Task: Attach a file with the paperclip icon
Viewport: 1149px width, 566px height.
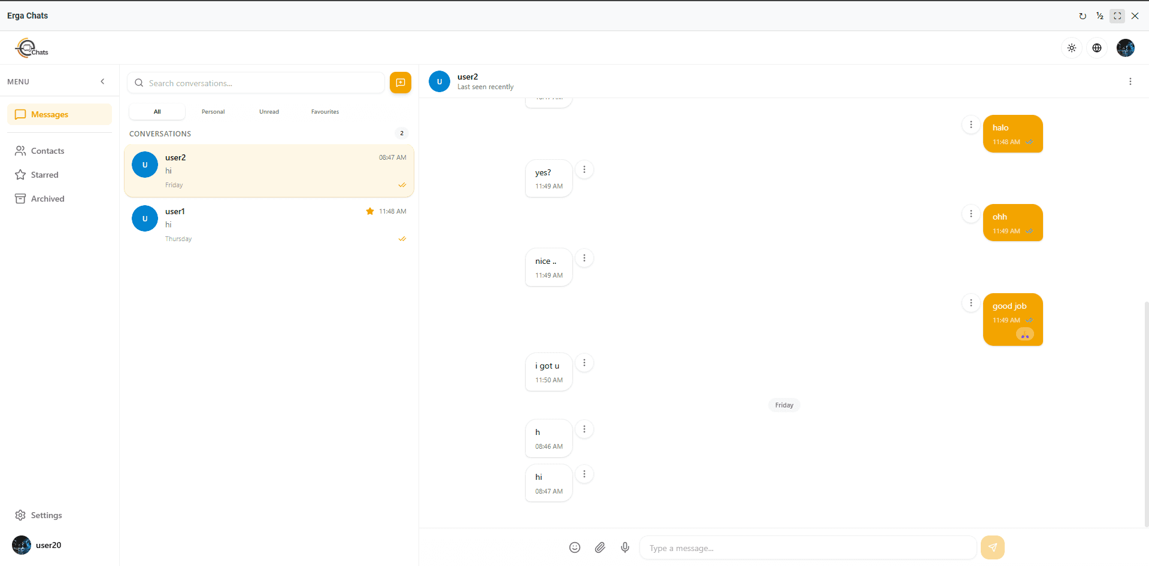Action: [x=600, y=547]
